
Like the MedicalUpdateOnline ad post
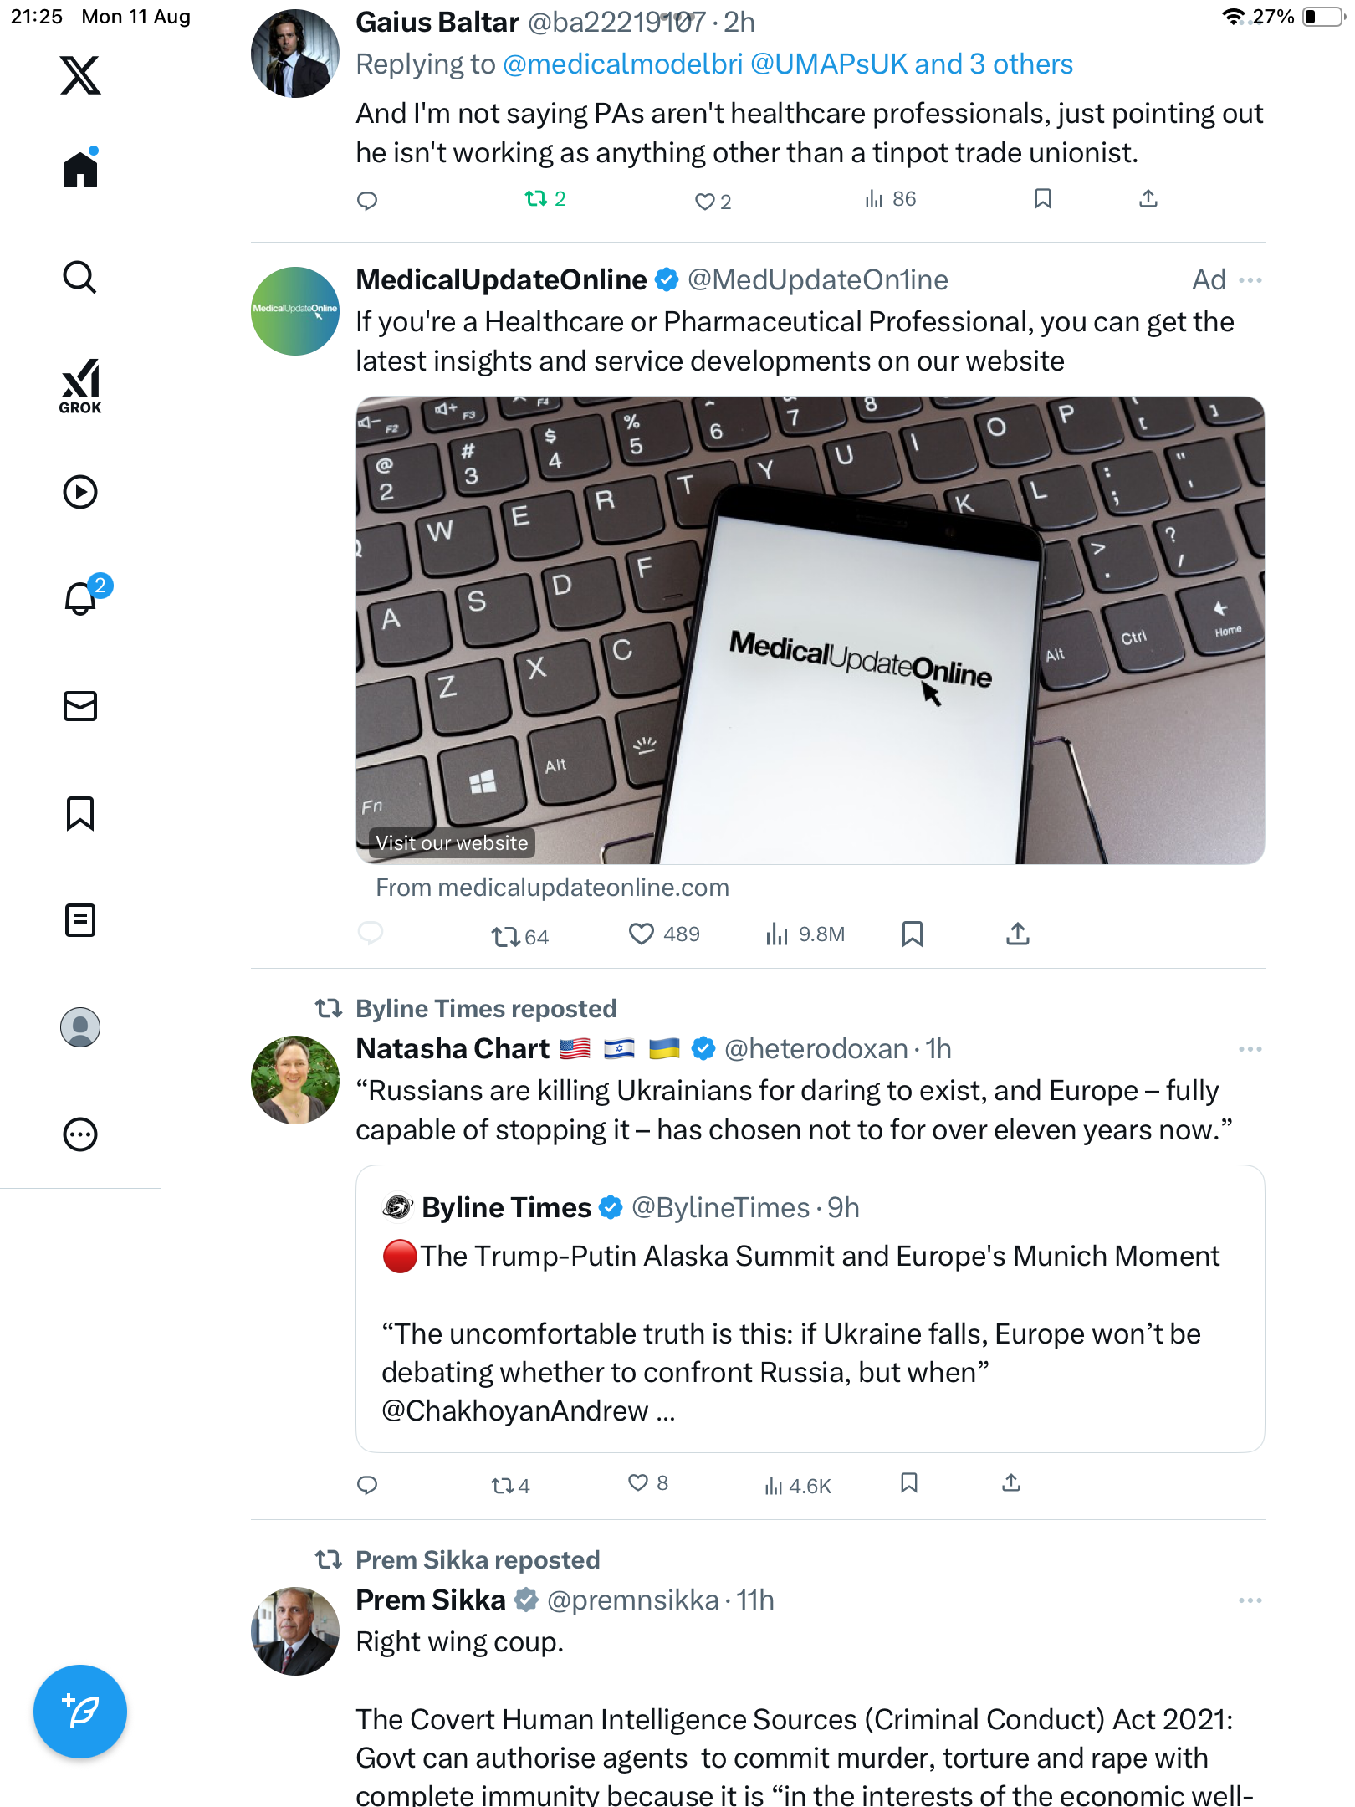click(x=642, y=934)
